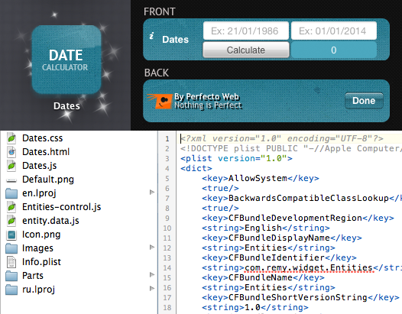Click the 1.0 string on line 18
This screenshot has width=402, height=314.
coord(252,308)
